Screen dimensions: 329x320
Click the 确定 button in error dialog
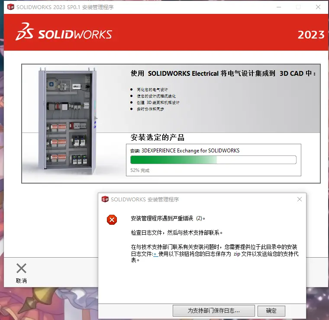click(271, 310)
